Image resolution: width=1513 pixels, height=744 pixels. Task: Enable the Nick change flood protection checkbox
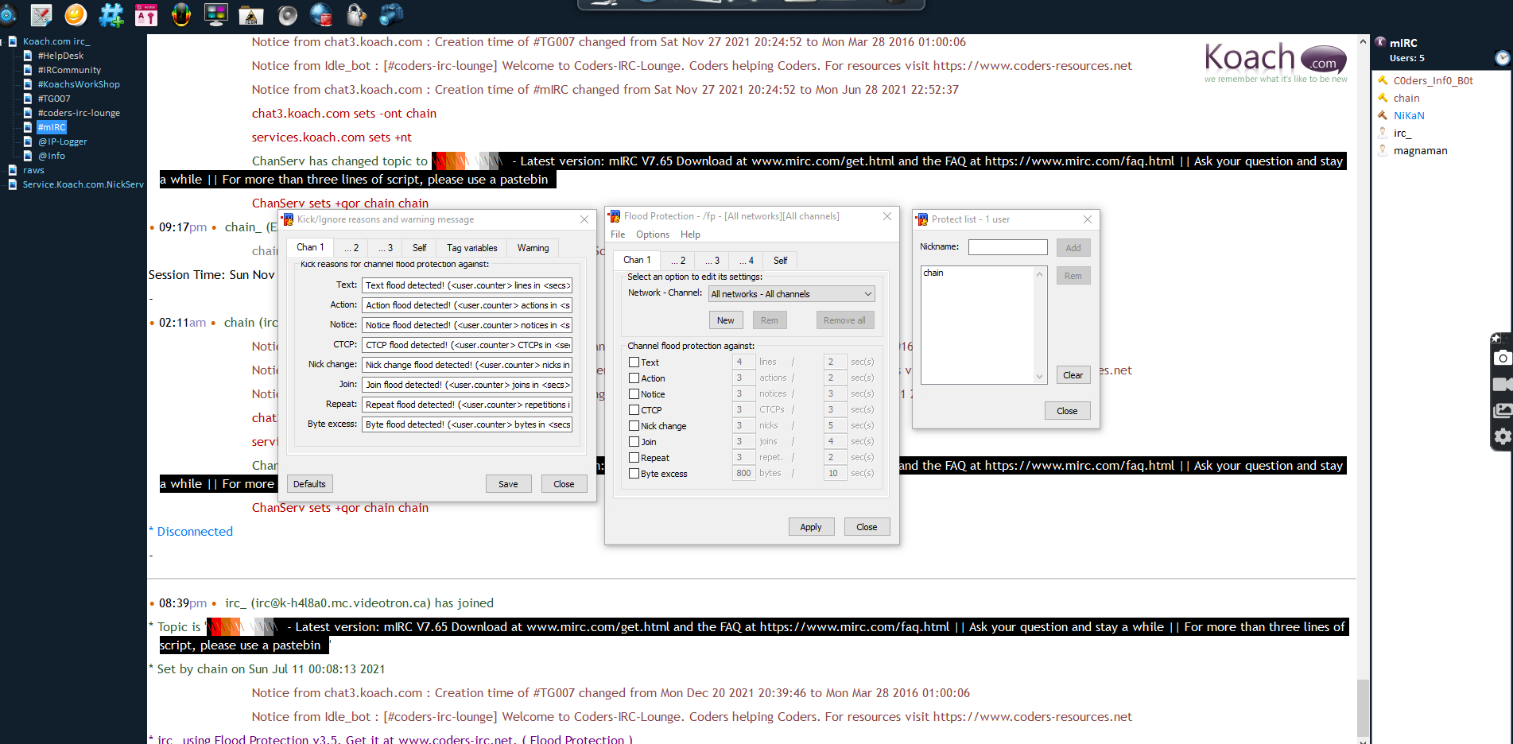click(x=634, y=425)
